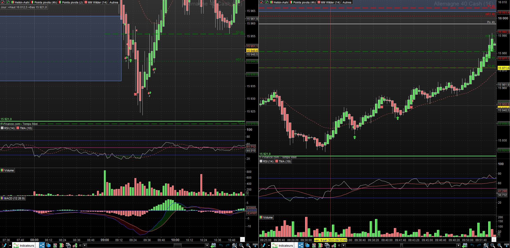The height and width of the screenshot is (248, 510).
Task: Open the RSI (14) label in left chart
Action: click(8, 128)
